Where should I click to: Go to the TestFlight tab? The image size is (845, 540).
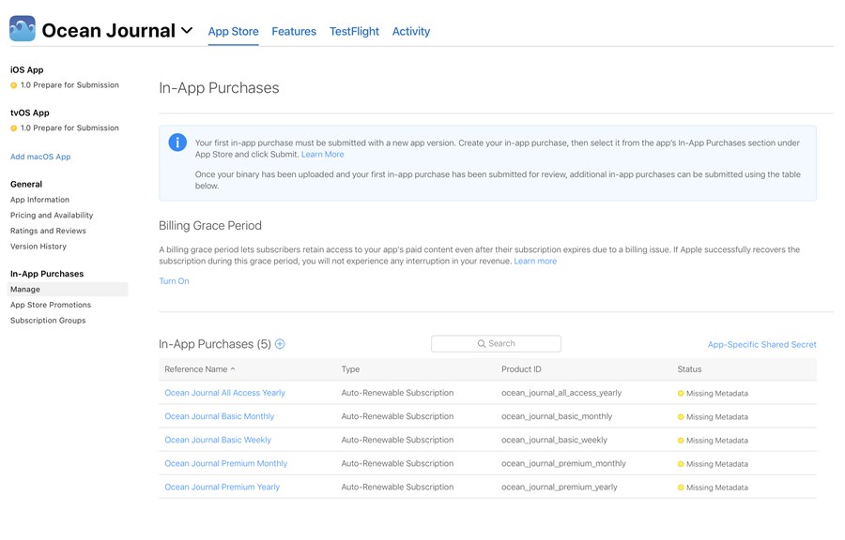[x=354, y=31]
